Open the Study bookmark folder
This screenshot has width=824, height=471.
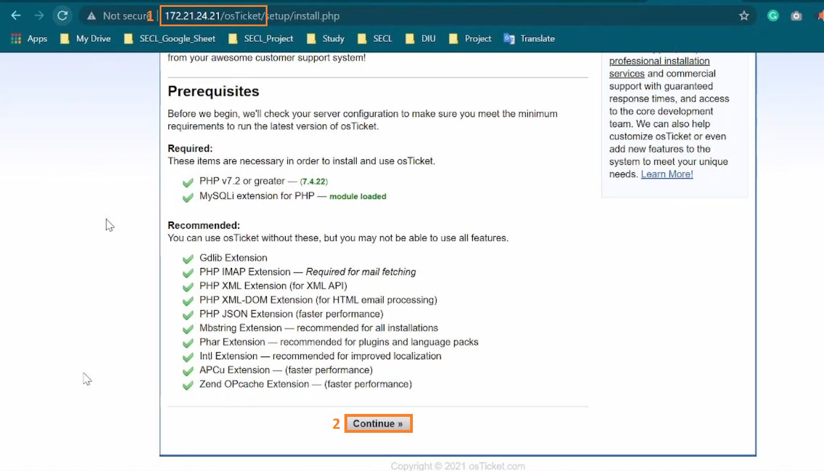pyautogui.click(x=326, y=39)
